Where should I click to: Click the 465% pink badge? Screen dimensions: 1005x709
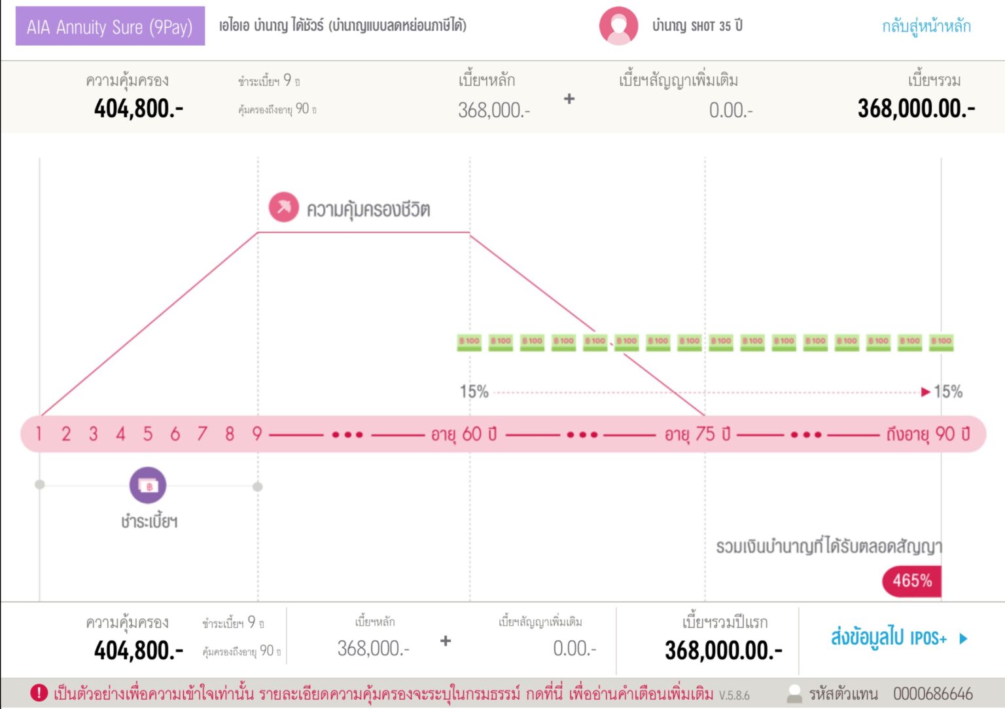911,579
